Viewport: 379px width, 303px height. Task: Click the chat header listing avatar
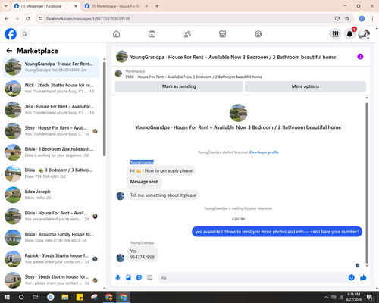tap(122, 57)
